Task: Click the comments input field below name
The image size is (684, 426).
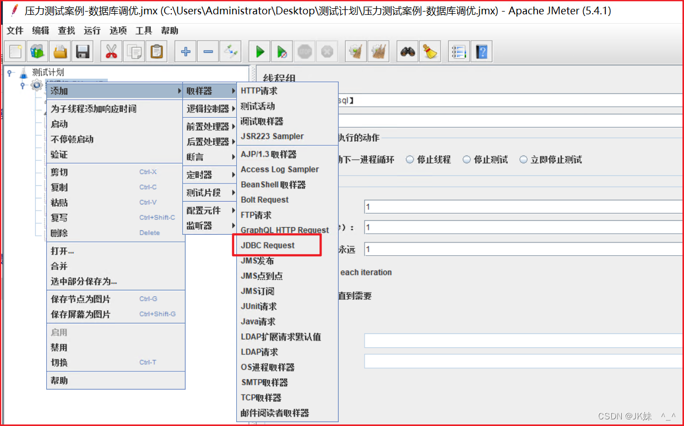Action: [509, 120]
